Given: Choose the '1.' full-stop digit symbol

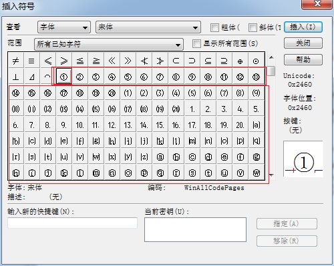Looking at the screenshot, I should (x=192, y=109).
